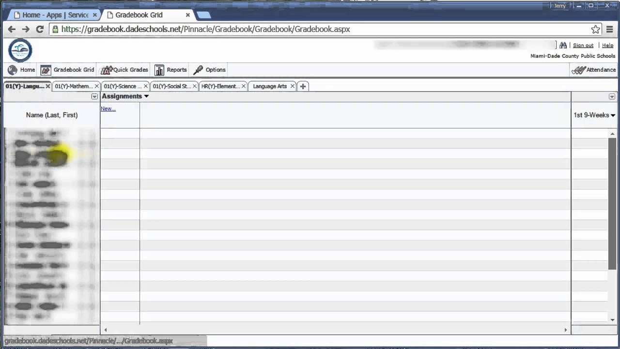This screenshot has width=620, height=349.
Task: Reload the Gradebook page
Action: [x=40, y=29]
